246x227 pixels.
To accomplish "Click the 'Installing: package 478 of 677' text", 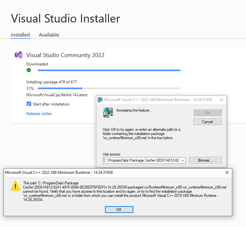I will click(x=52, y=82).
